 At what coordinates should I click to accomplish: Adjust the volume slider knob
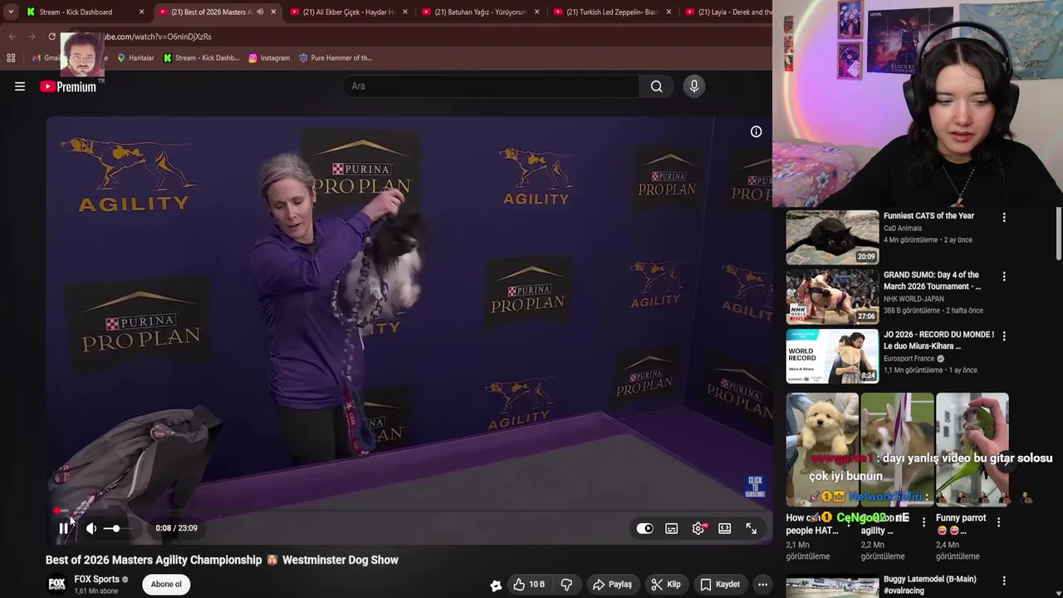pyautogui.click(x=115, y=528)
